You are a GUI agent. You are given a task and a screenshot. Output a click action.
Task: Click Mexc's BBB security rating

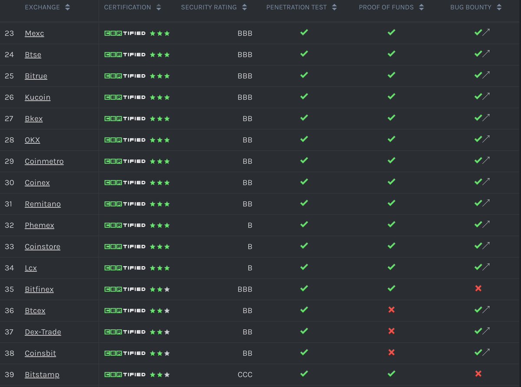[245, 33]
